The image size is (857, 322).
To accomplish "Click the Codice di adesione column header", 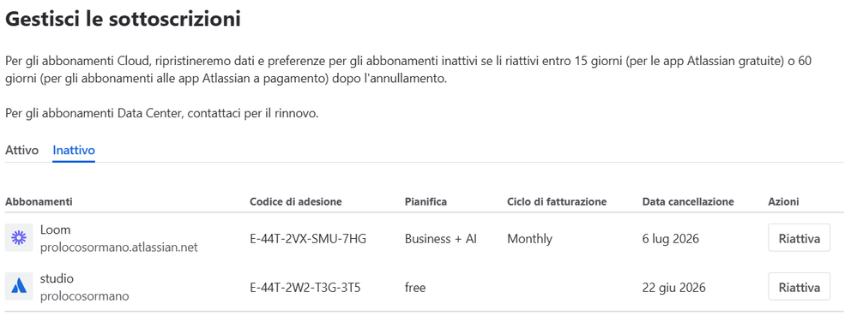I will click(x=296, y=201).
